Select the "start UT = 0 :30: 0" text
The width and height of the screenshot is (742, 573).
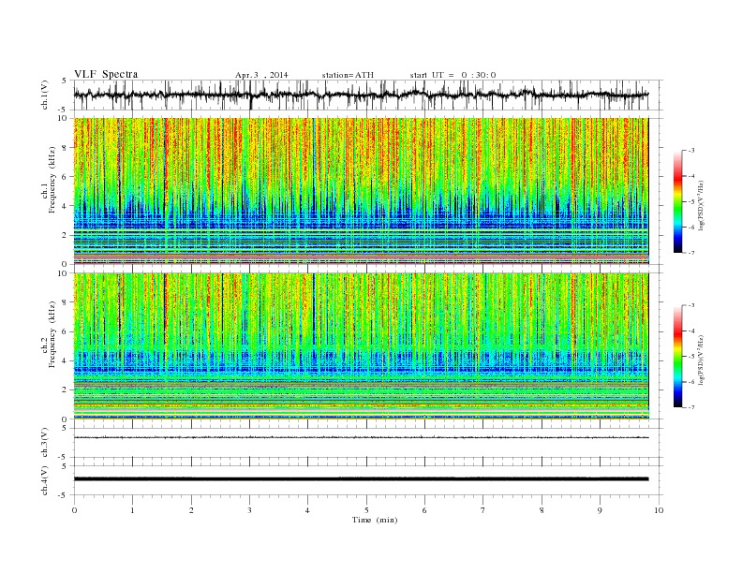(453, 75)
